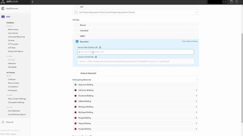
Task: Click AppLovin Bidding green status dot
Action: point(76,85)
